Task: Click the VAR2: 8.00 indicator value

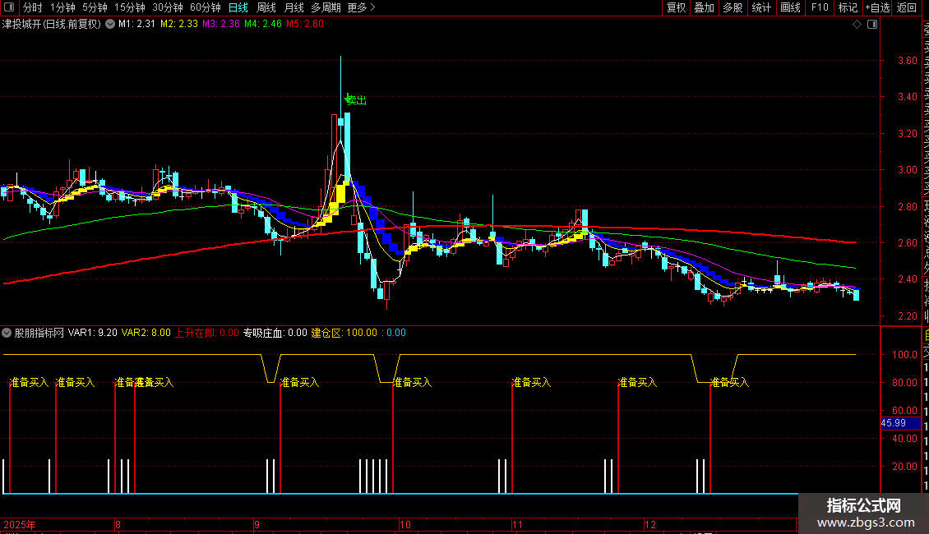Action: click(x=146, y=333)
